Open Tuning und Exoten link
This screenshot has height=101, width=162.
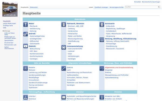pyautogui.click(x=36, y=85)
